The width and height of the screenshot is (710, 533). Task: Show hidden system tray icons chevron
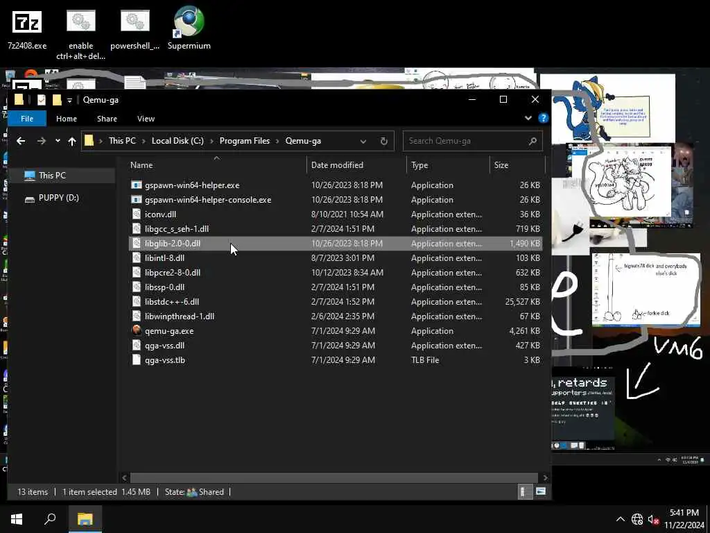coord(621,519)
